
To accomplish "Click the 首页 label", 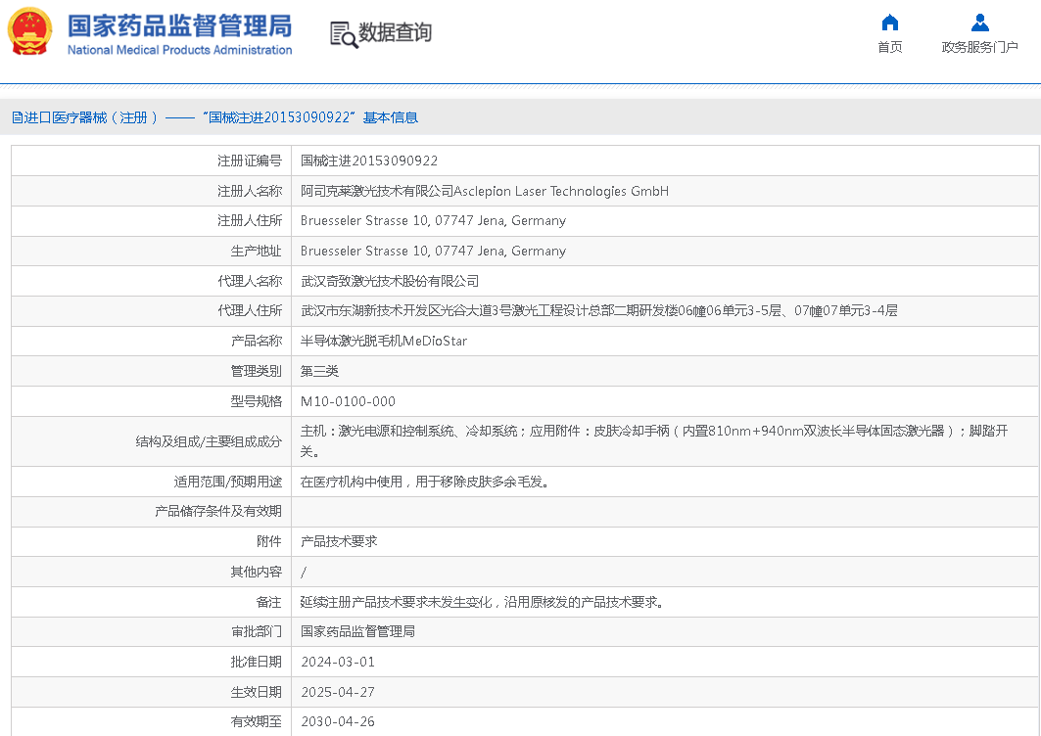I will coord(889,47).
